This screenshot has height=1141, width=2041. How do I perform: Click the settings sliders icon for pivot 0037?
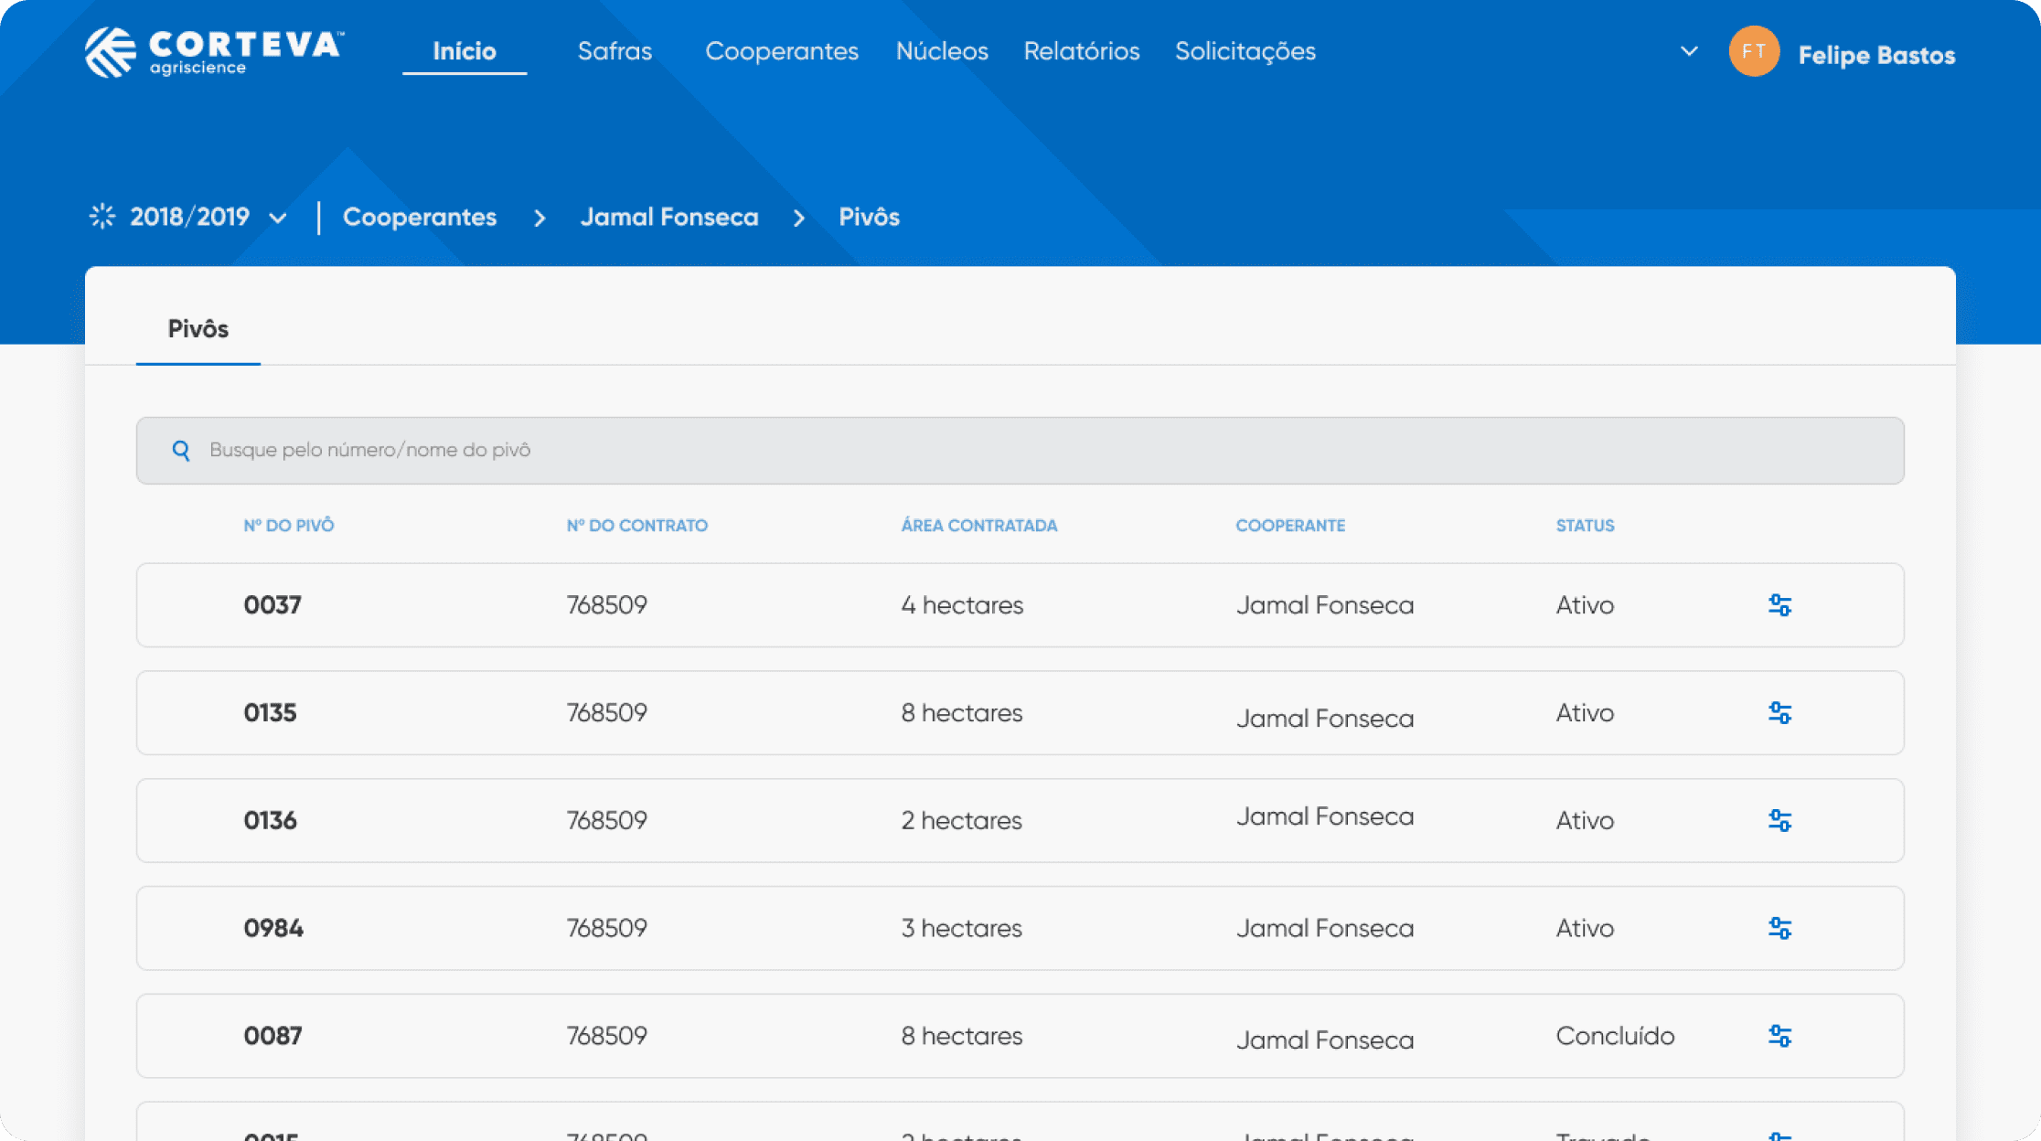(x=1779, y=605)
